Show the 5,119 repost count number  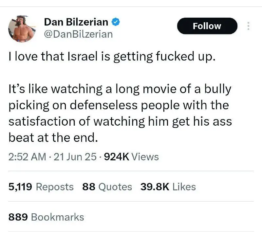[20, 187]
